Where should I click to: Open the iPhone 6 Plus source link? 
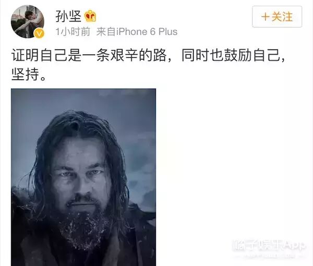(x=147, y=32)
